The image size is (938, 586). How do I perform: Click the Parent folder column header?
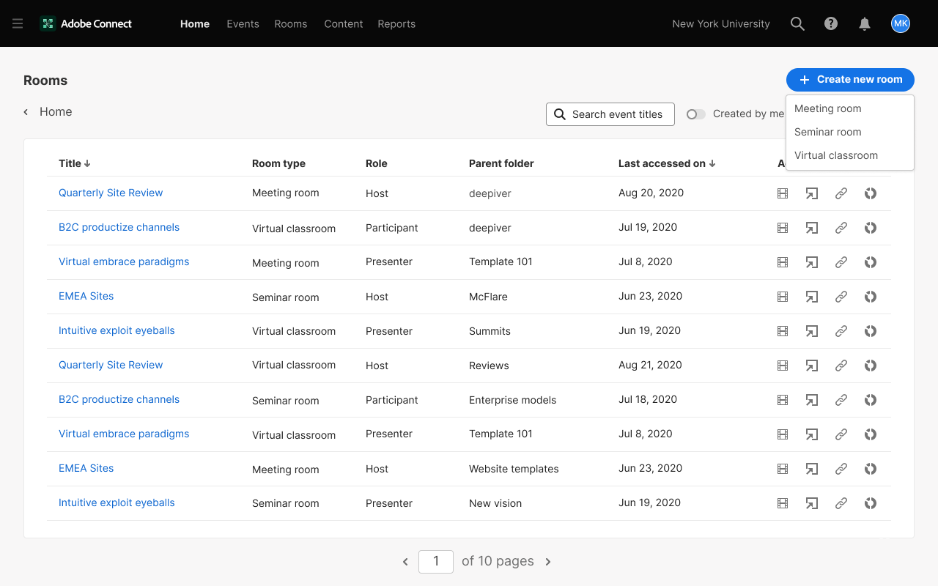point(501,163)
